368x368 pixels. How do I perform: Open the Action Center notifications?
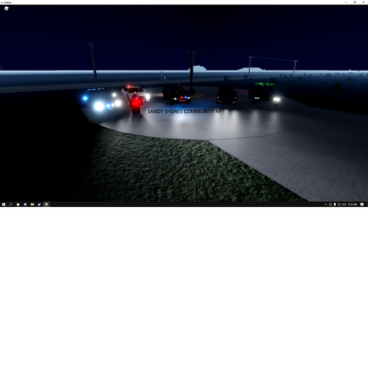pyautogui.click(x=362, y=204)
